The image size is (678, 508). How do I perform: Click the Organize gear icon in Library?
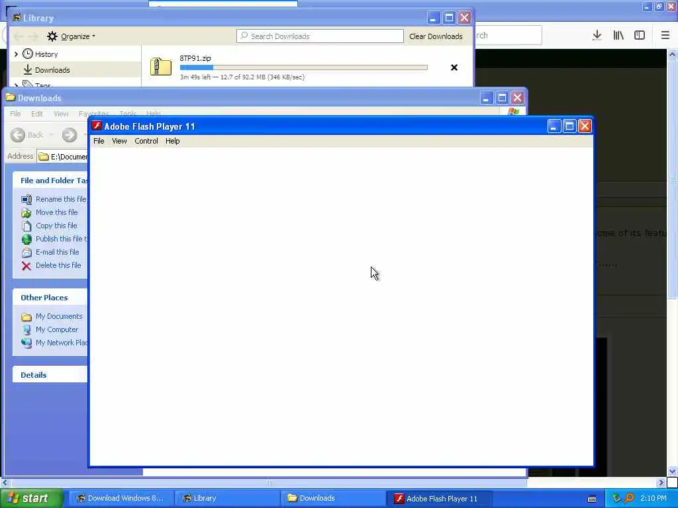52,36
